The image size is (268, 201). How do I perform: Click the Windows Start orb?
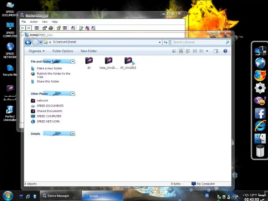(8, 196)
